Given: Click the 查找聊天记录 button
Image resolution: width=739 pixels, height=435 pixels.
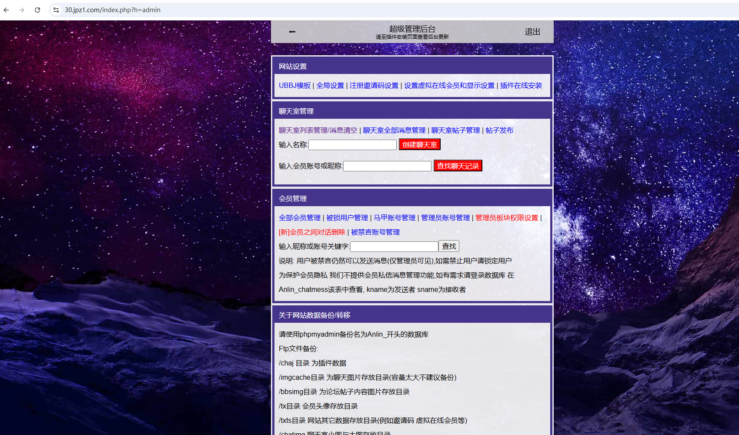Looking at the screenshot, I should (x=458, y=166).
